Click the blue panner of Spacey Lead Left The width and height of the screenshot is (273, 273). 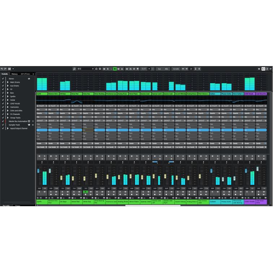(155, 162)
